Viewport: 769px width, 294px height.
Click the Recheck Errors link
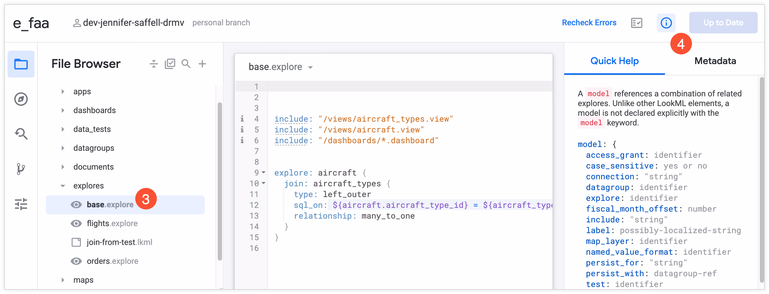(x=589, y=23)
